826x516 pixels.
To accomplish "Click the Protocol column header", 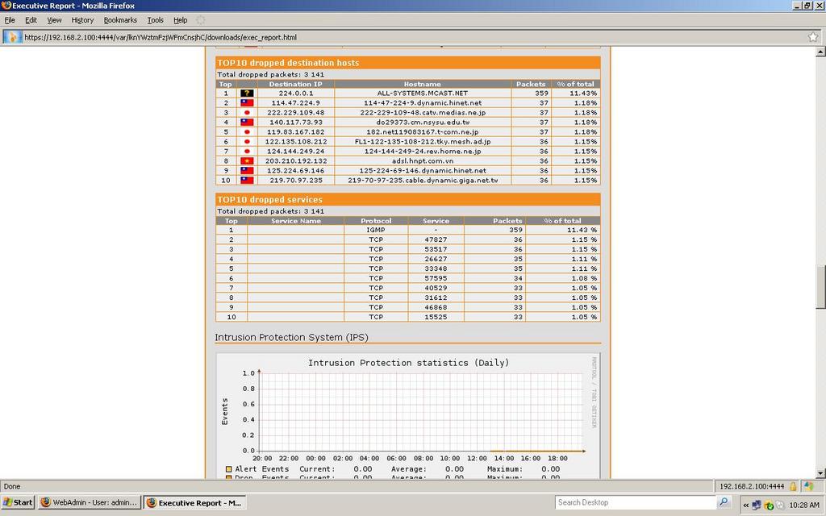I will click(376, 221).
